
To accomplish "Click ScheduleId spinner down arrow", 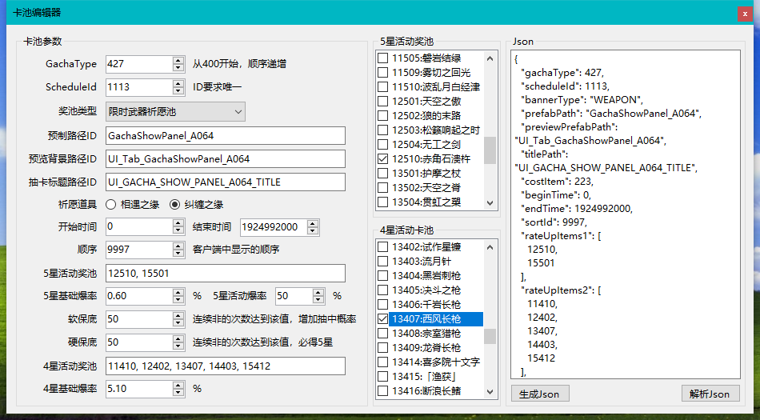I will (x=178, y=91).
